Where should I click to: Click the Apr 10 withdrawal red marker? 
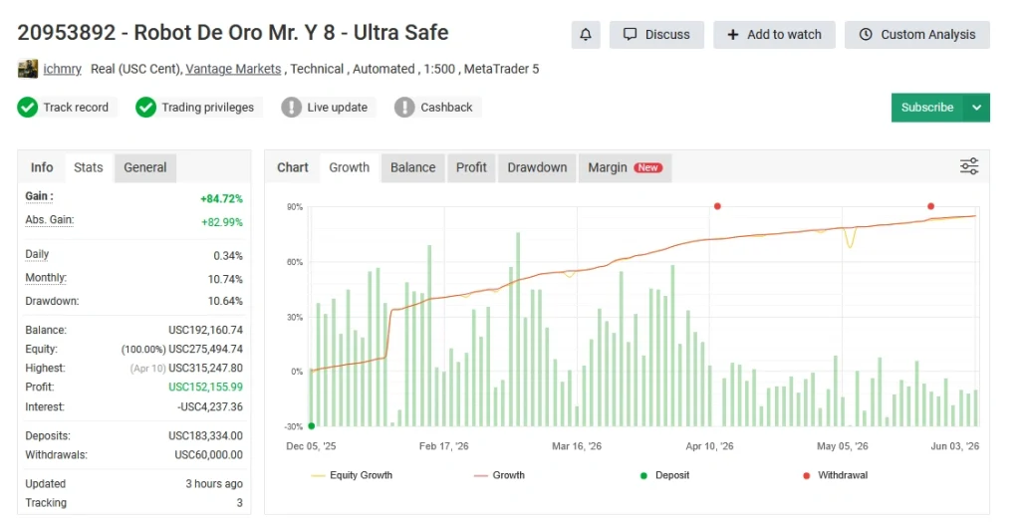pyautogui.click(x=717, y=206)
